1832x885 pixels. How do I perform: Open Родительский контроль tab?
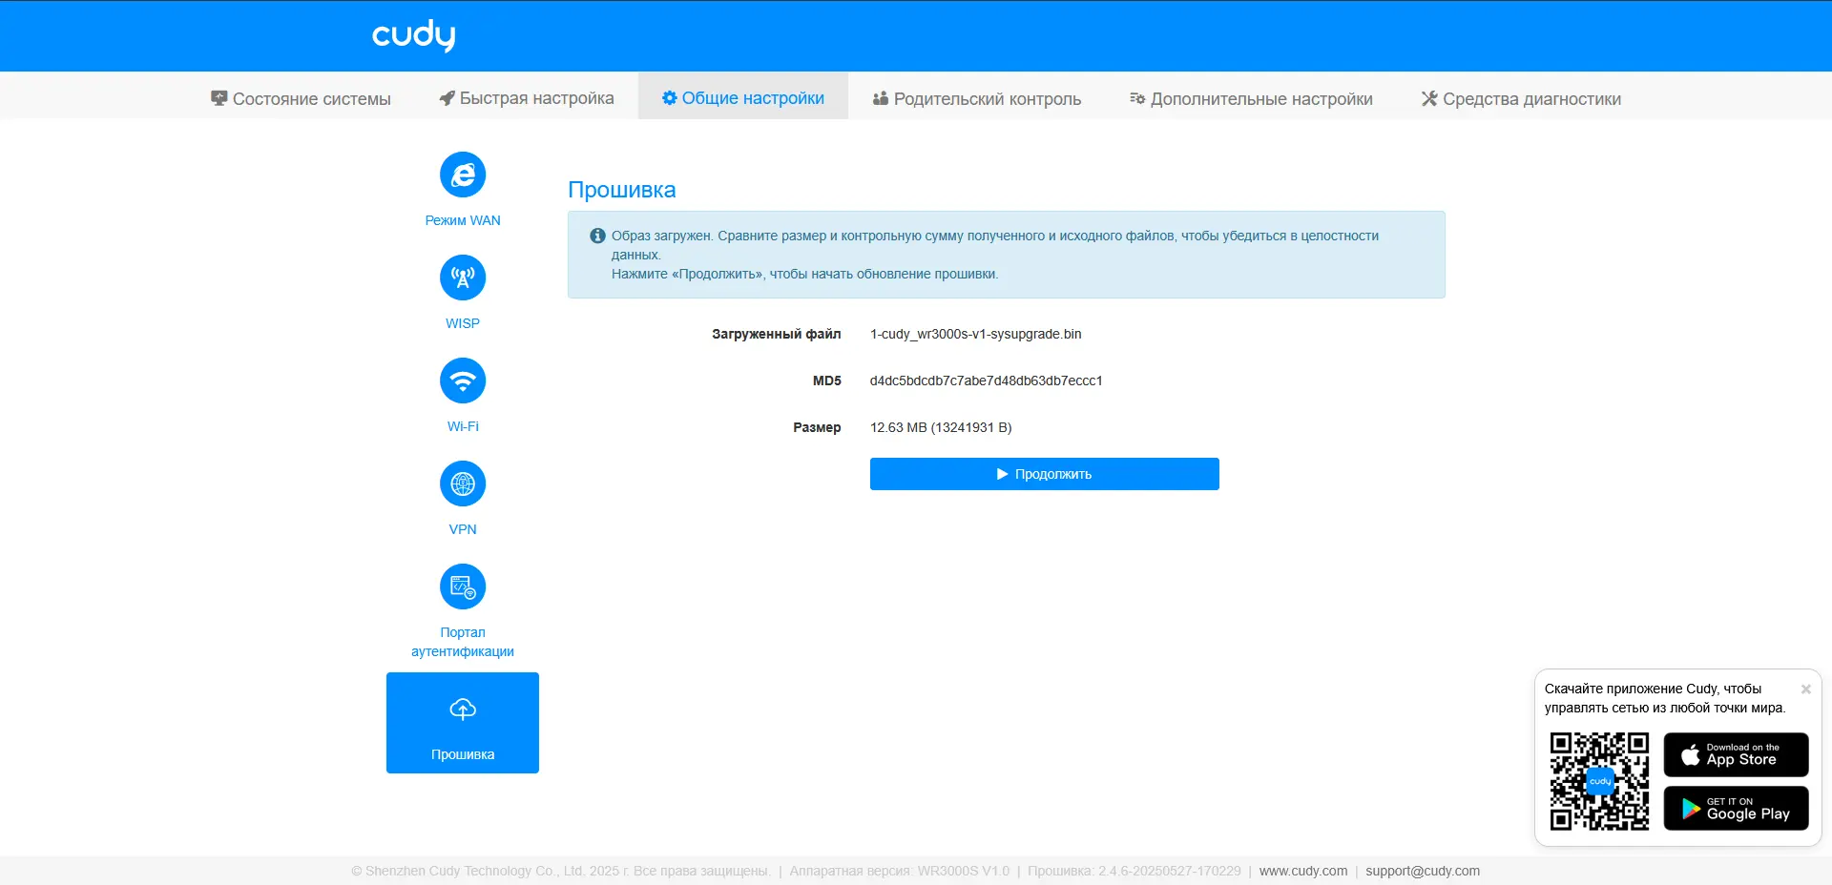(977, 98)
